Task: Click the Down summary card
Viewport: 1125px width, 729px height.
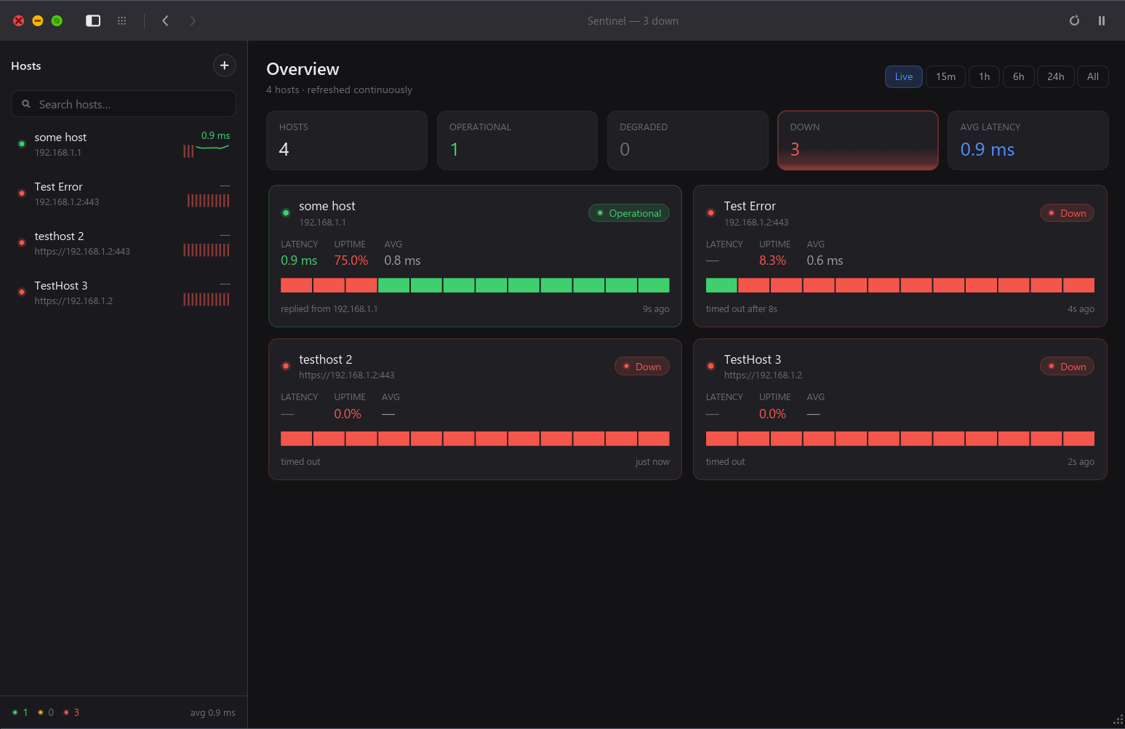Action: pos(858,140)
